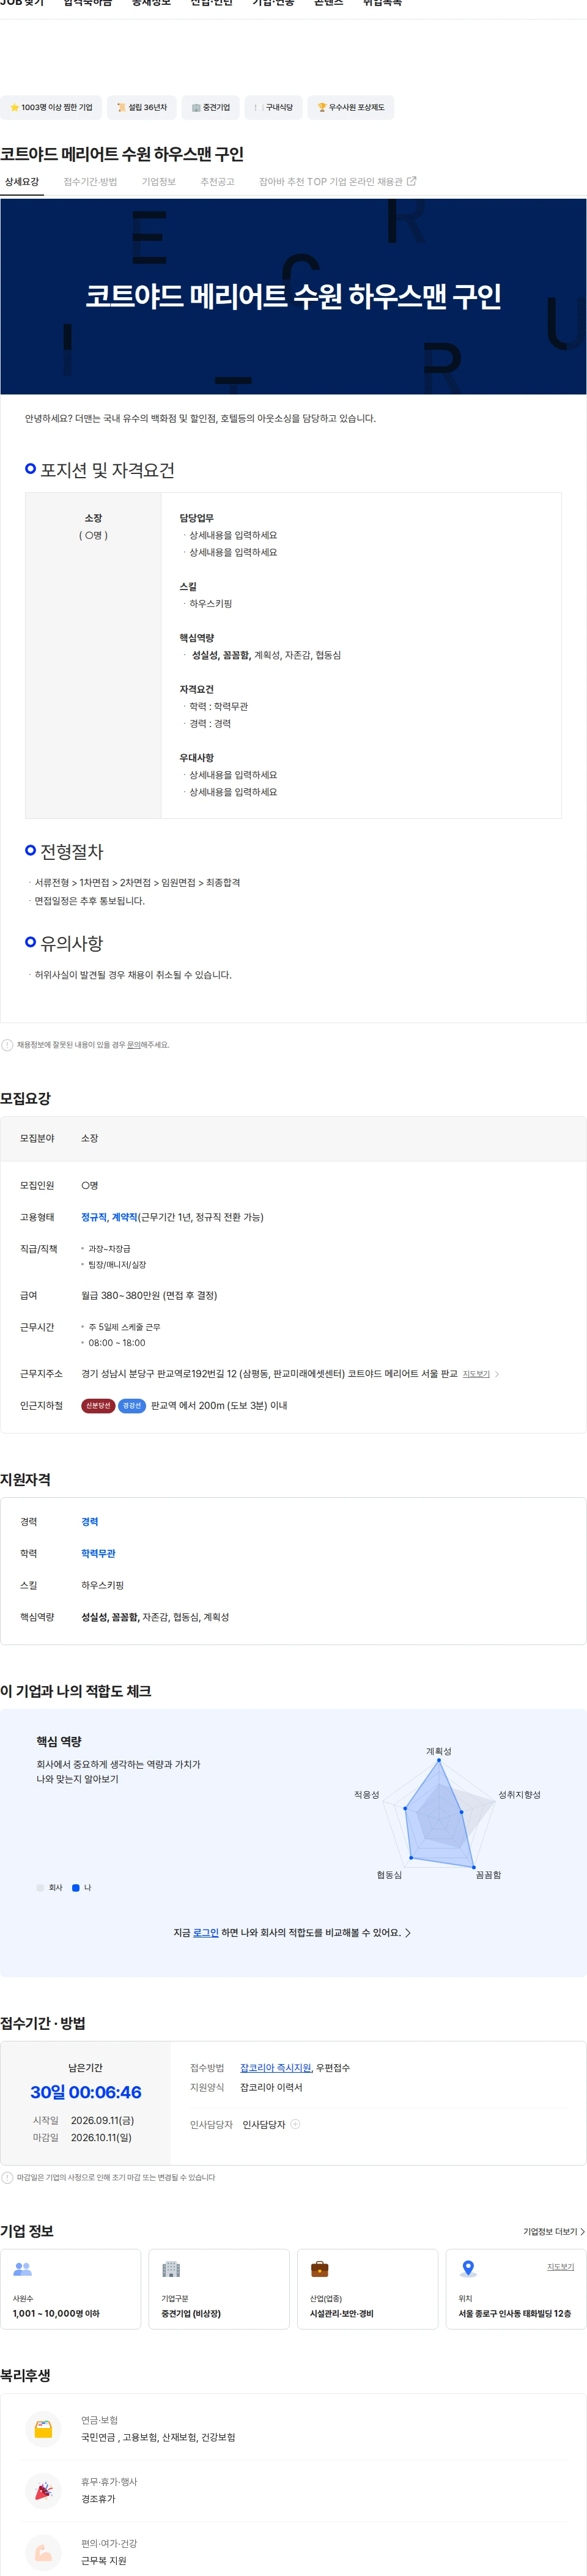587x2576 pixels.
Task: Click the info icon beside 채용정보에 잘못된 내용
Action: click(x=8, y=1045)
